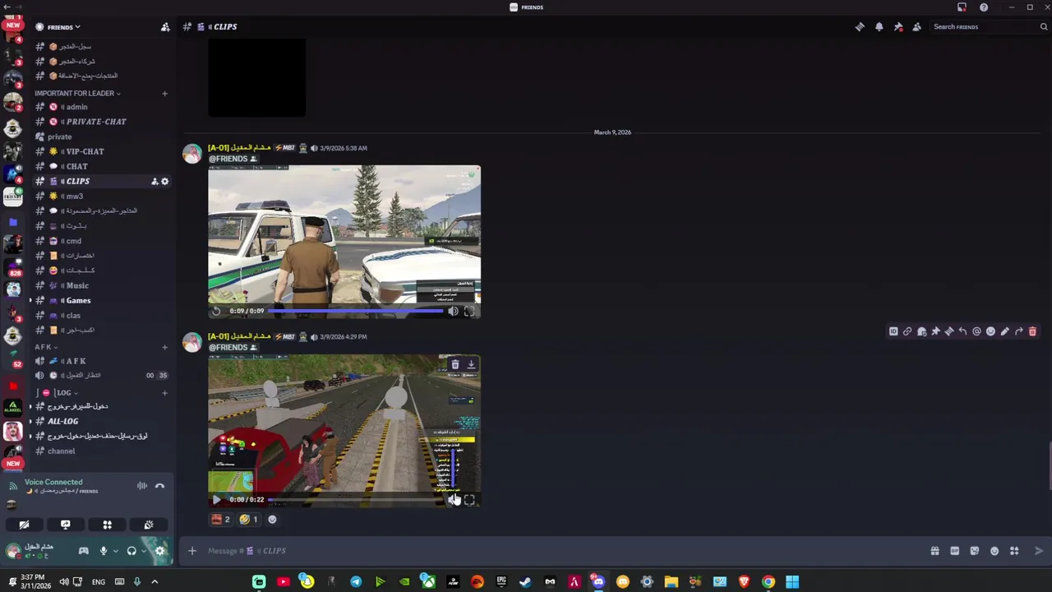The image size is (1052, 592).
Task: Open Help icon in title bar
Action: click(x=984, y=7)
